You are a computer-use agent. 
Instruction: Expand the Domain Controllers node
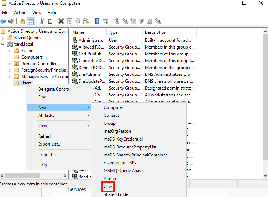tap(10, 64)
